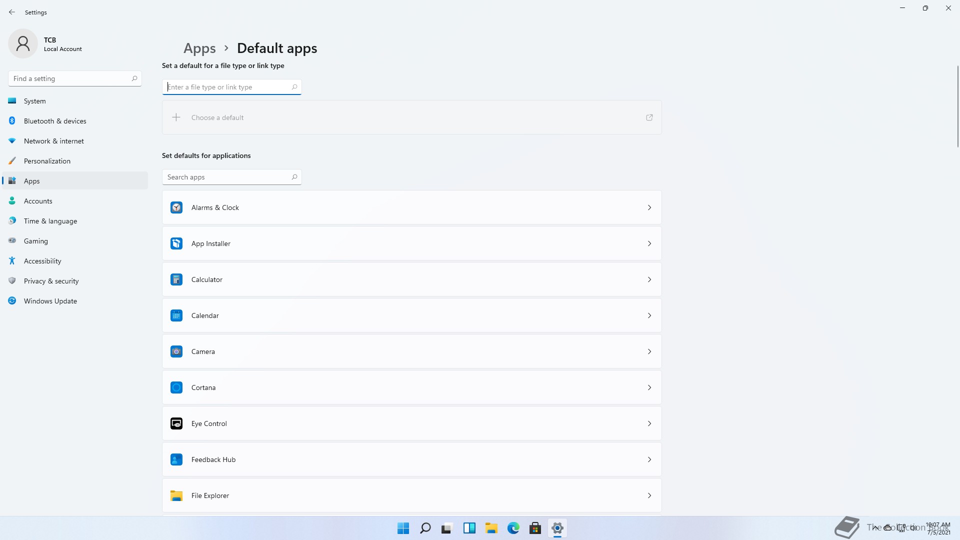Focus the Find a setting search field

click(x=75, y=78)
